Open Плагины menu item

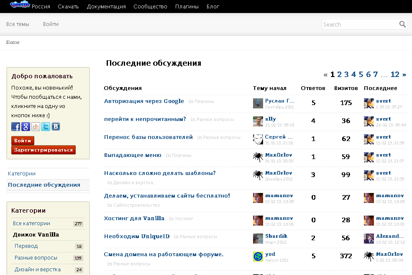[187, 7]
